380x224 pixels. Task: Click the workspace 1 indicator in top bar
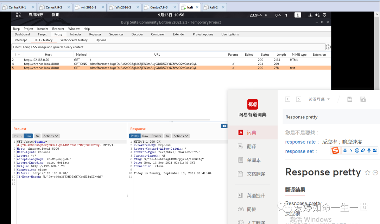(x=298, y=15)
